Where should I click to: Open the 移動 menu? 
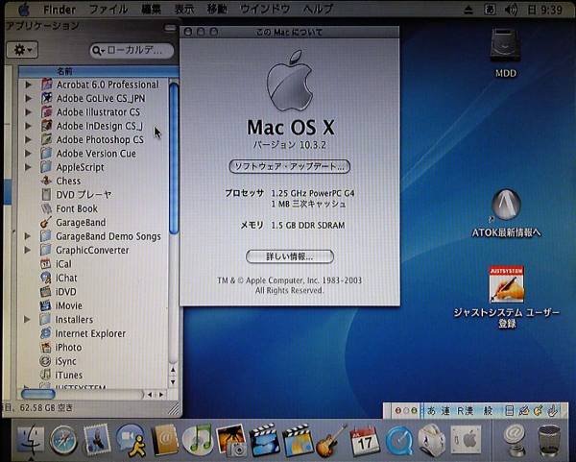(x=217, y=10)
